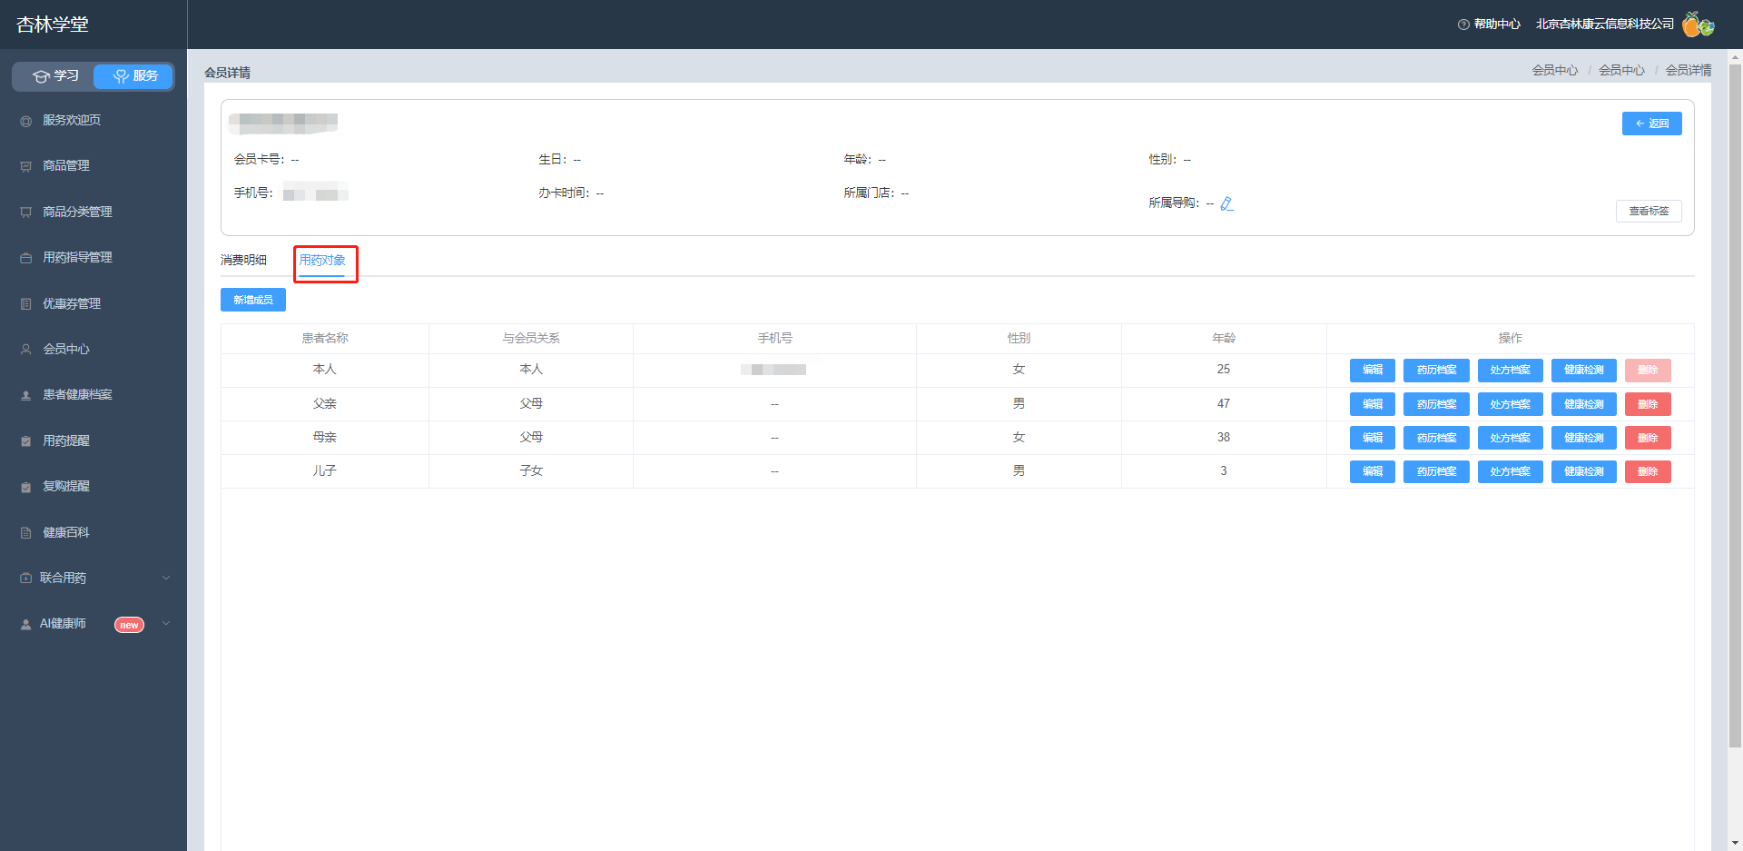
Task: Click the vertical scrollbar thumb
Action: coord(1735,405)
